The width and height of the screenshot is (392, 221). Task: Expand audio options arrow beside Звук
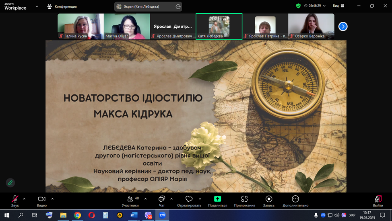(24, 199)
